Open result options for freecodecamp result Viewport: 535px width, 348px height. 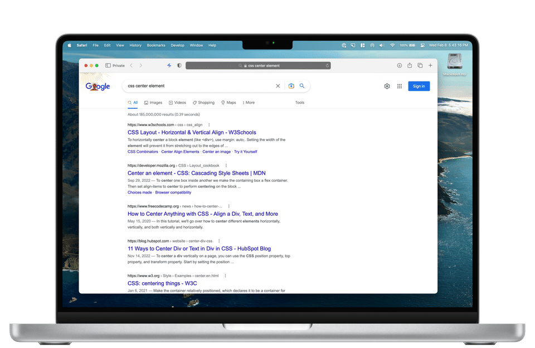[x=228, y=206]
